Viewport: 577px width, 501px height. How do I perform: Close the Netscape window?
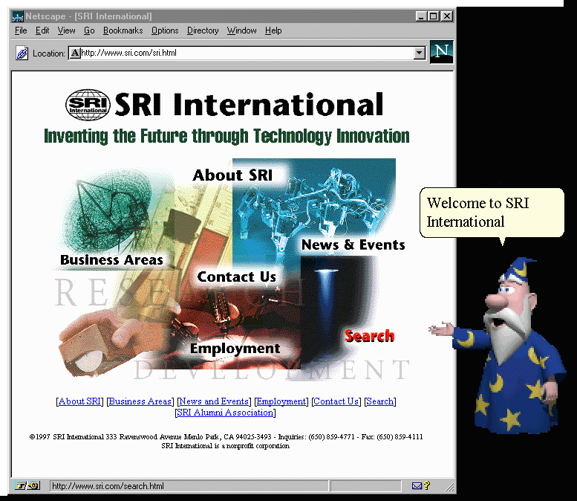pyautogui.click(x=447, y=16)
